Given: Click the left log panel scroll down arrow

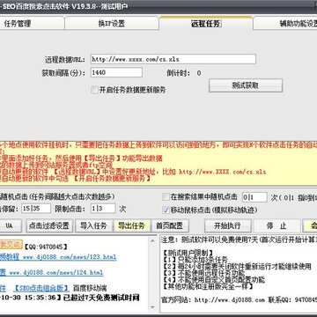Looking at the screenshot, I should click(x=152, y=307).
